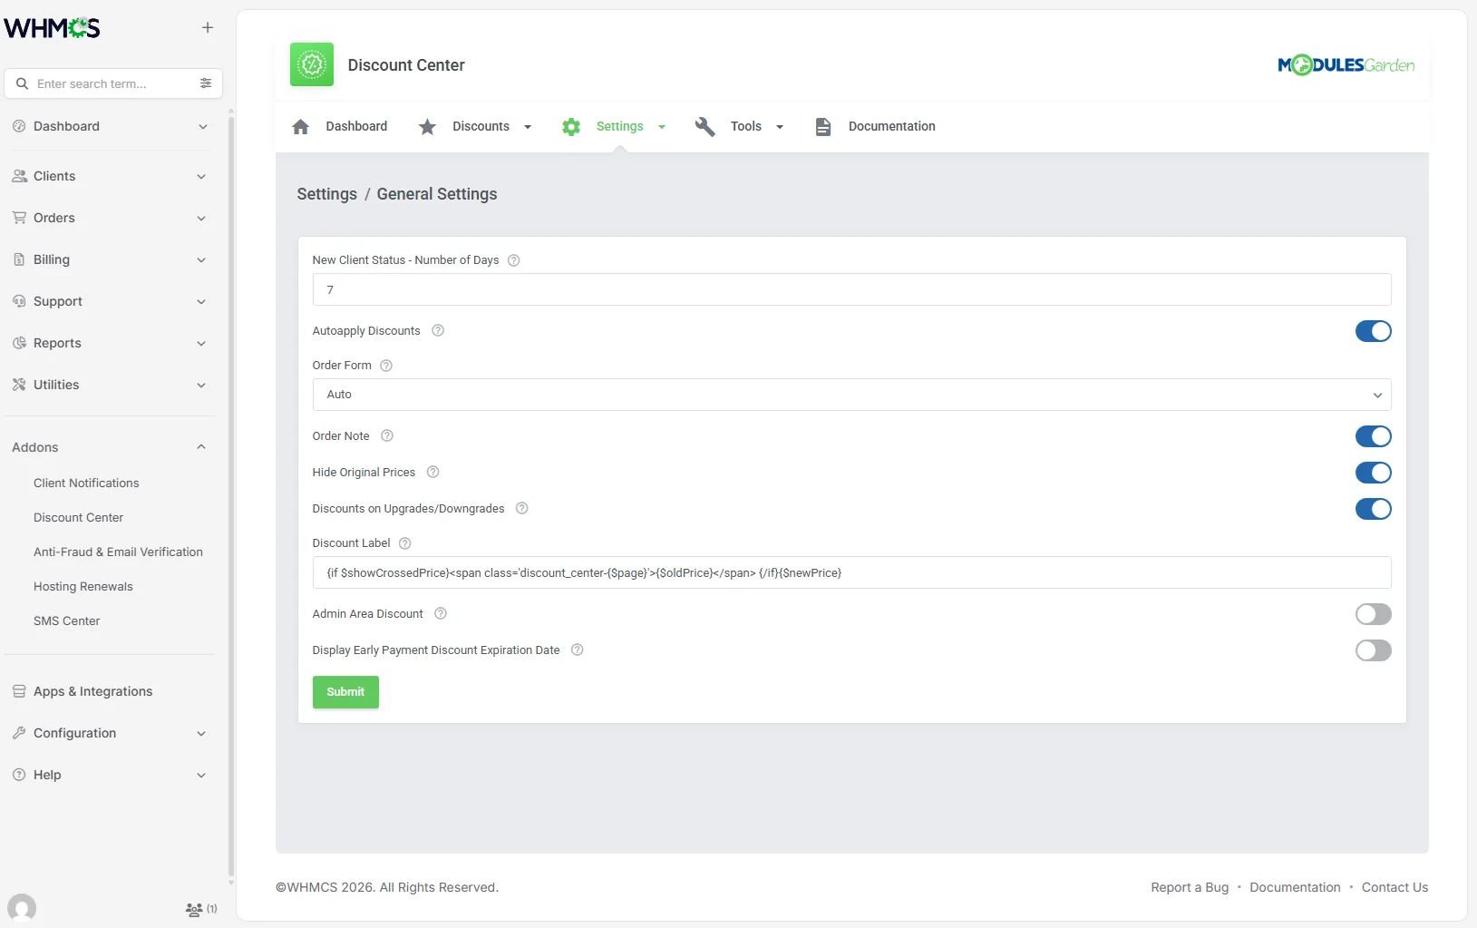The width and height of the screenshot is (1477, 928).
Task: Show help tooltip for Hide Original Prices
Action: (x=433, y=473)
